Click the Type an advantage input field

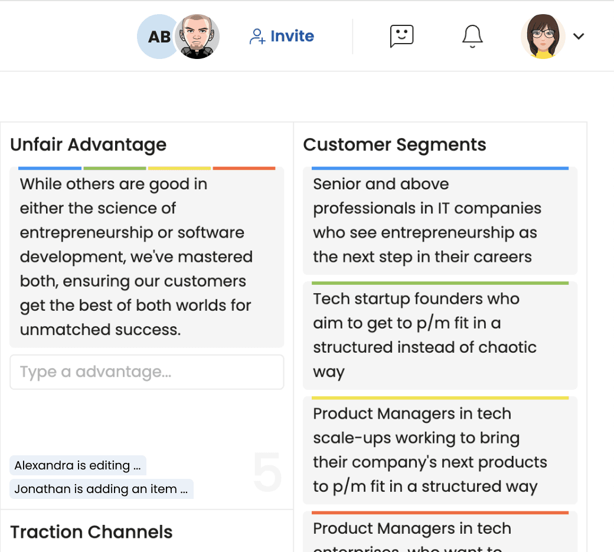[146, 372]
